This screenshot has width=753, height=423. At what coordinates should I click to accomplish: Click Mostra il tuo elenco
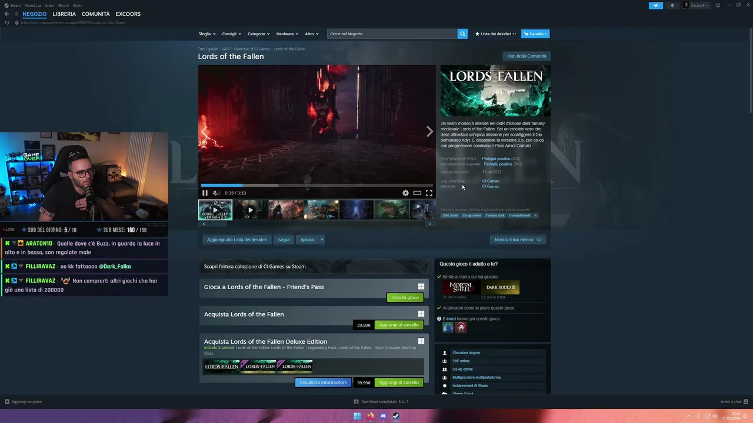518,240
